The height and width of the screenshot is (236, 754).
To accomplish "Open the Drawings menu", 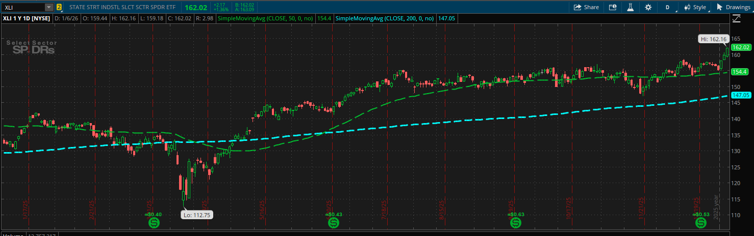I will click(x=733, y=7).
